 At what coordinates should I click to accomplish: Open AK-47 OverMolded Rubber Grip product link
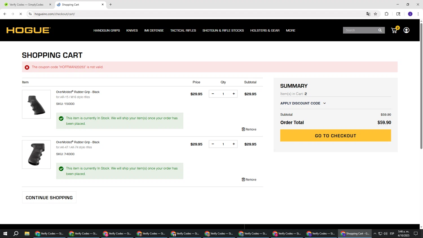point(78,142)
